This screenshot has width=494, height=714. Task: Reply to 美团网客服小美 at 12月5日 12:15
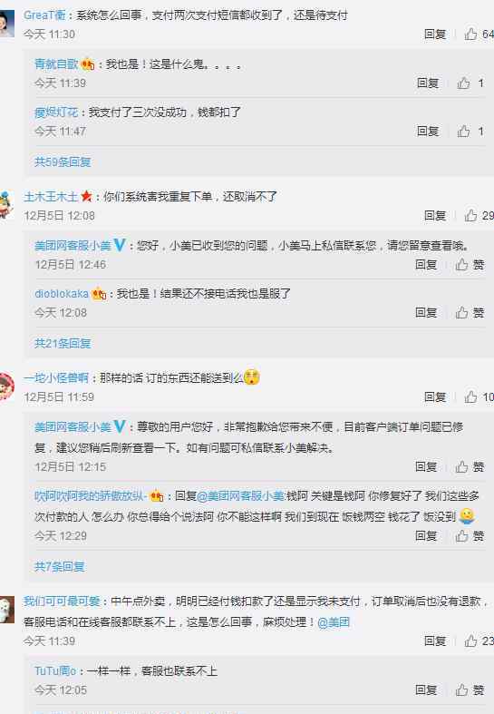(426, 466)
